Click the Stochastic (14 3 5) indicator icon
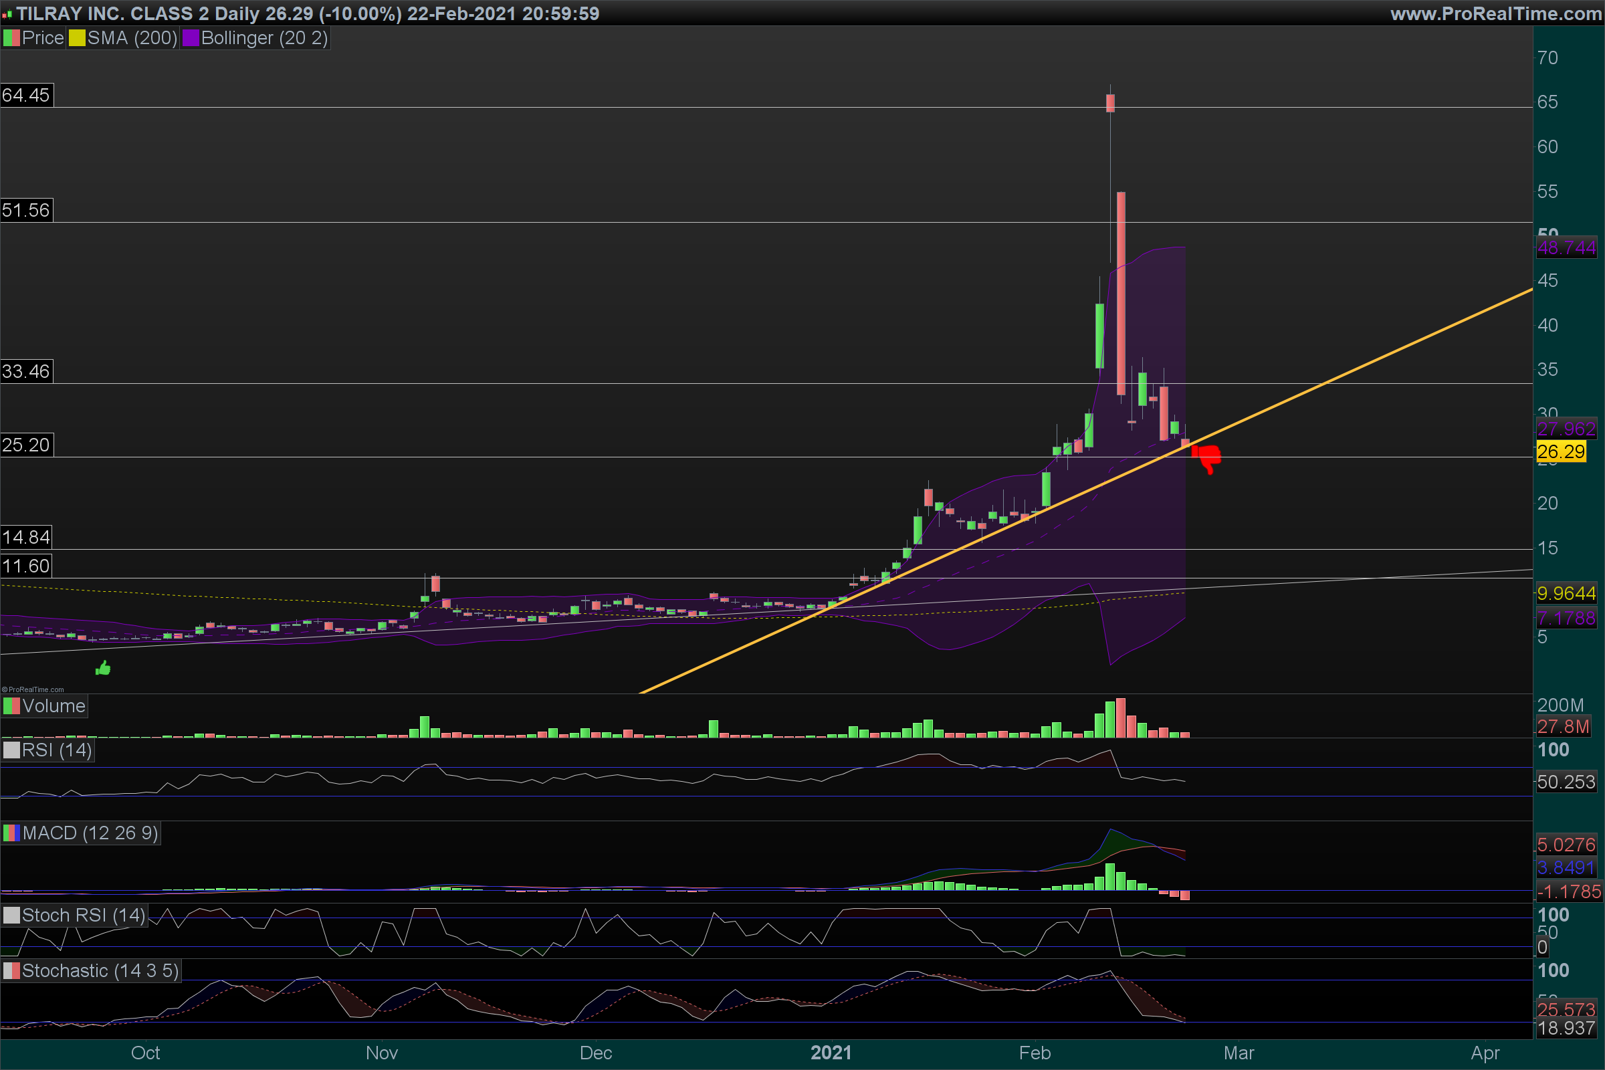 coord(11,971)
